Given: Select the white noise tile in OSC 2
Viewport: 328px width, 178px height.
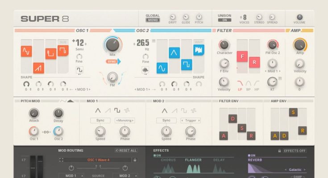Looking at the screenshot, I should [198, 50].
